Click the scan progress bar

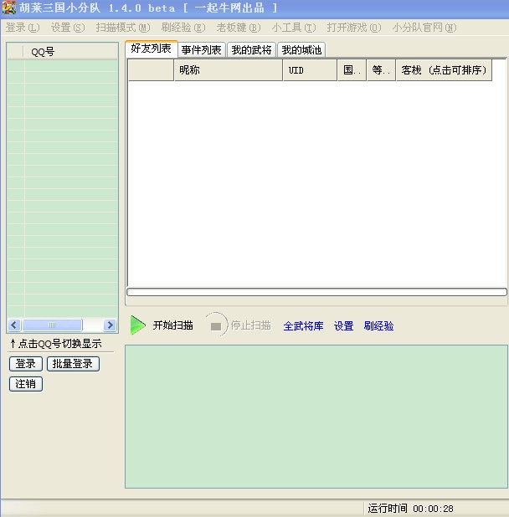(316, 292)
